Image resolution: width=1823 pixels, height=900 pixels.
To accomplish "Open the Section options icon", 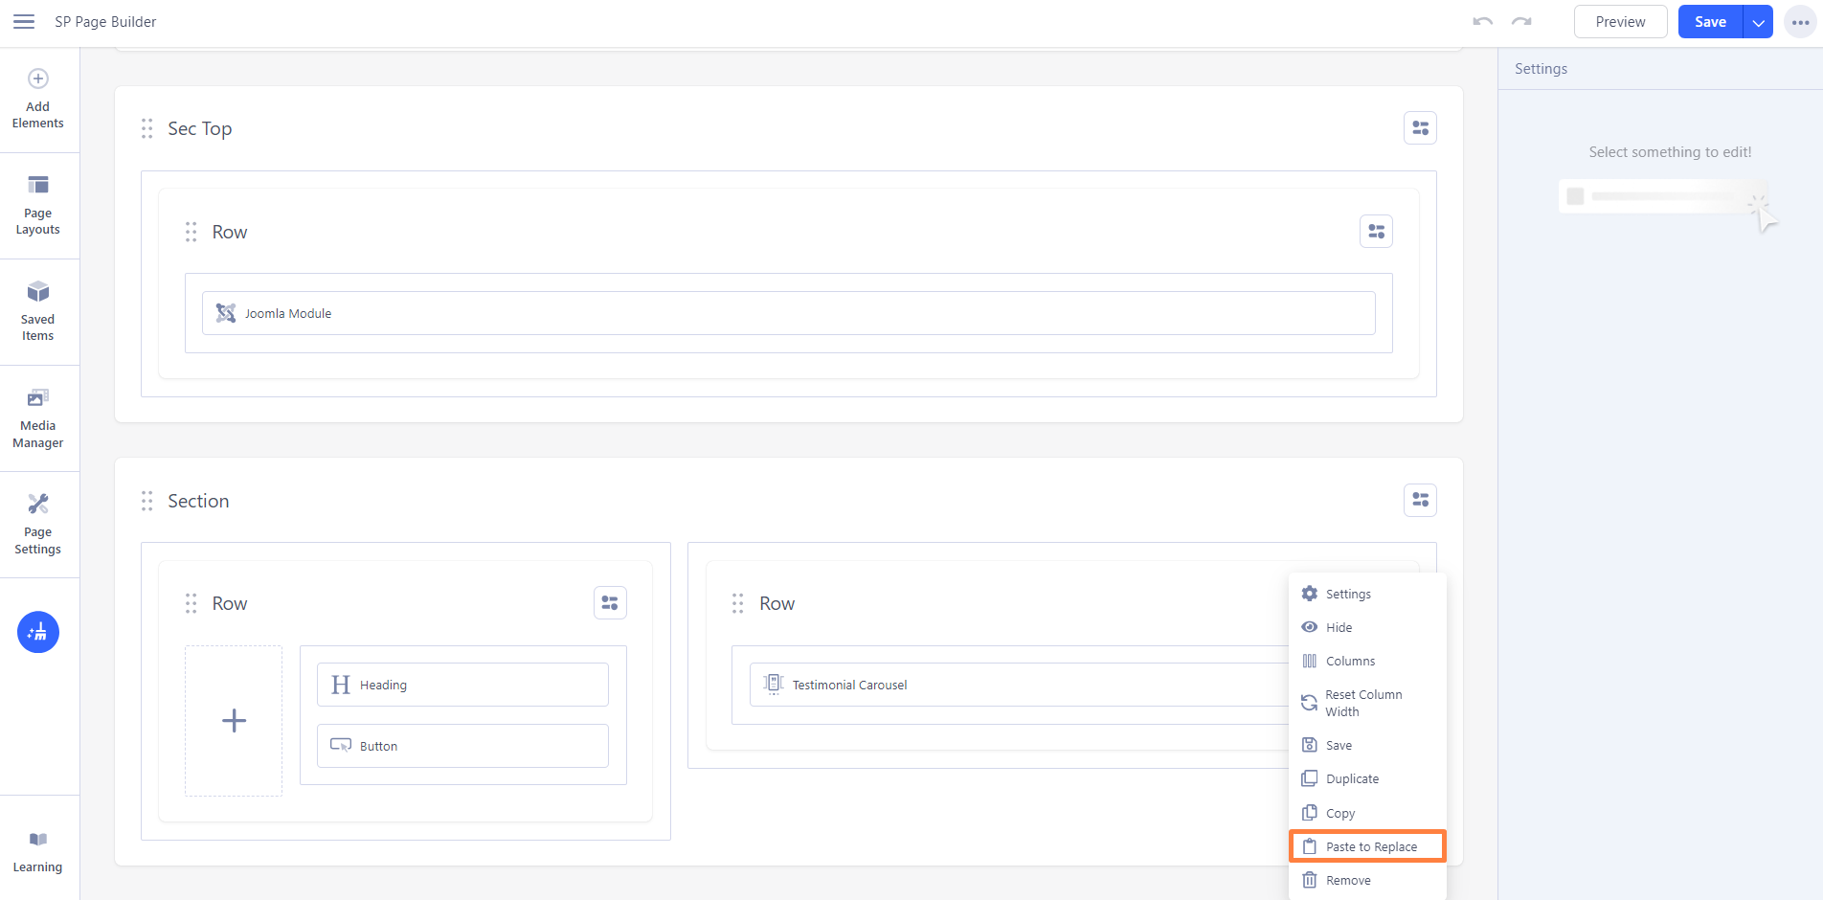I will click(1420, 501).
